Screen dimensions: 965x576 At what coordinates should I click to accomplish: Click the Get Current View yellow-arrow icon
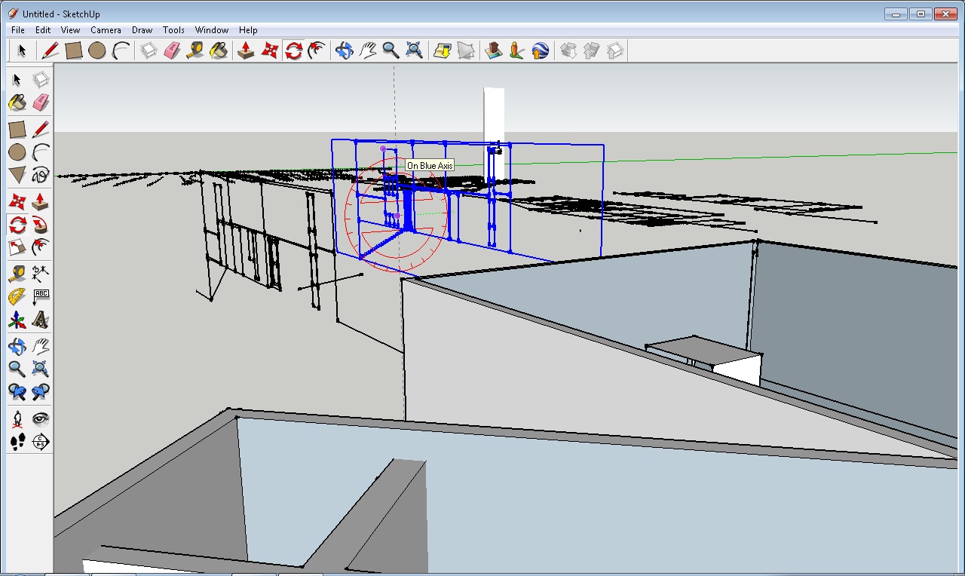tap(443, 51)
